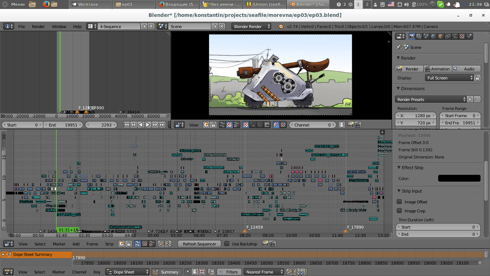Screen dimensions: 490x276
Task: Click the dope sheet magnifier icon near Filters
Action: pyautogui.click(x=211, y=272)
